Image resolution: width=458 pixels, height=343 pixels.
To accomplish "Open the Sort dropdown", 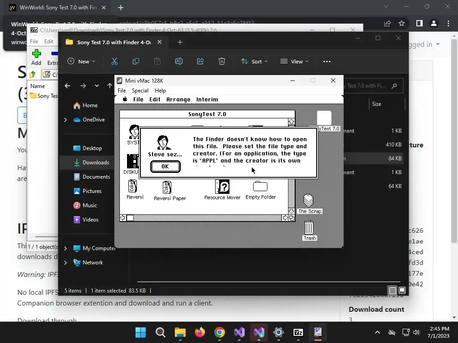I will tap(254, 62).
